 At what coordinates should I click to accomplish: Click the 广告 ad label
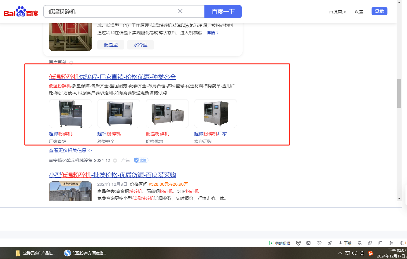[x=126, y=160]
